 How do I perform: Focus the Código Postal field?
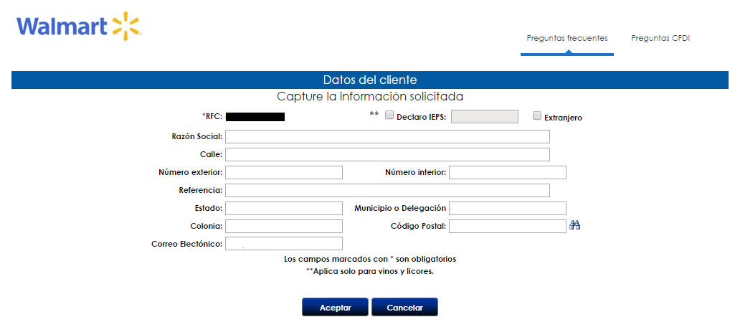(507, 226)
